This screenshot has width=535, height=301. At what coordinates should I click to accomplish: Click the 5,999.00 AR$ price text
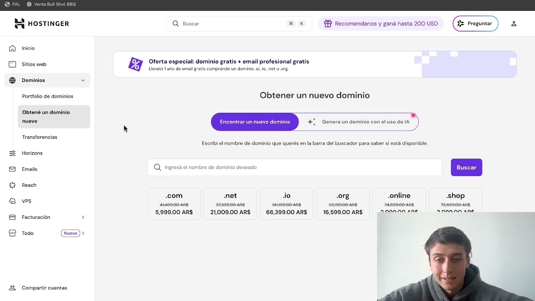coord(174,212)
